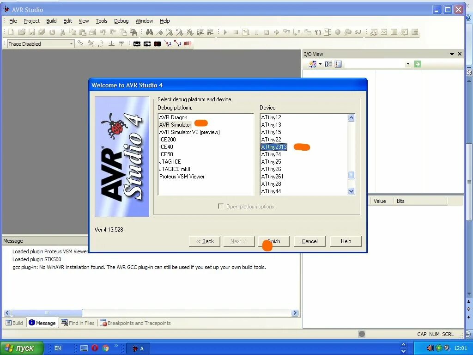
Task: Click the Cancel button in dialog
Action: pyautogui.click(x=310, y=241)
